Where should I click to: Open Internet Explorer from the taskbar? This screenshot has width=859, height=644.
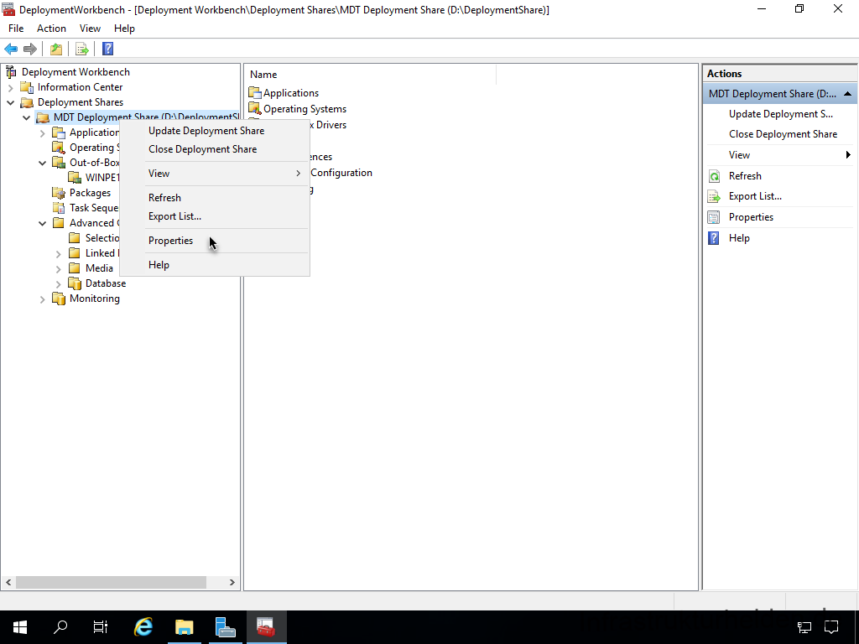(x=143, y=627)
